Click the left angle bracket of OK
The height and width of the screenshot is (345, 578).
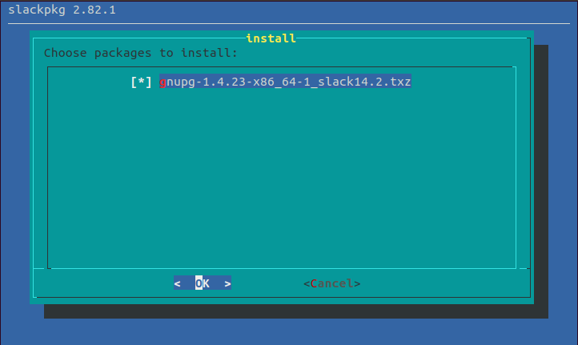[x=177, y=283]
